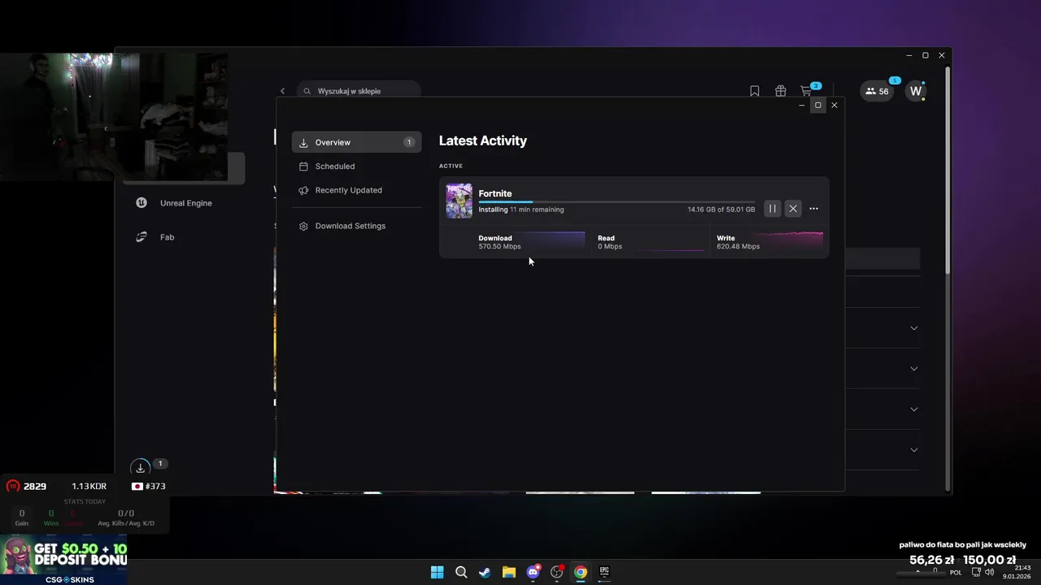The width and height of the screenshot is (1041, 585).
Task: Click the Download speed graph
Action: [x=553, y=241]
